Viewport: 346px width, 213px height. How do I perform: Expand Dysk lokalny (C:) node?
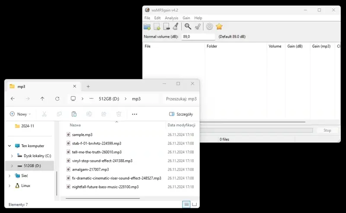[12, 156]
